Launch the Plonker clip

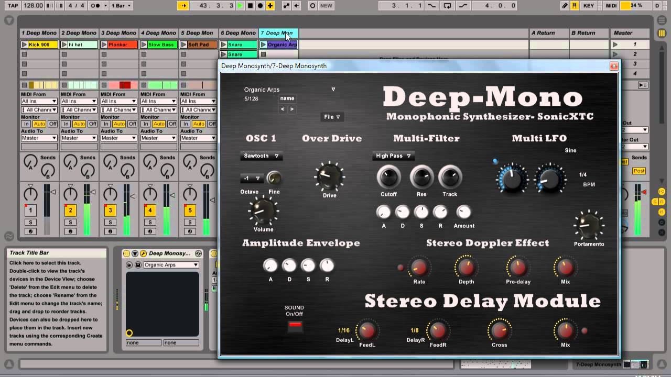[x=119, y=45]
